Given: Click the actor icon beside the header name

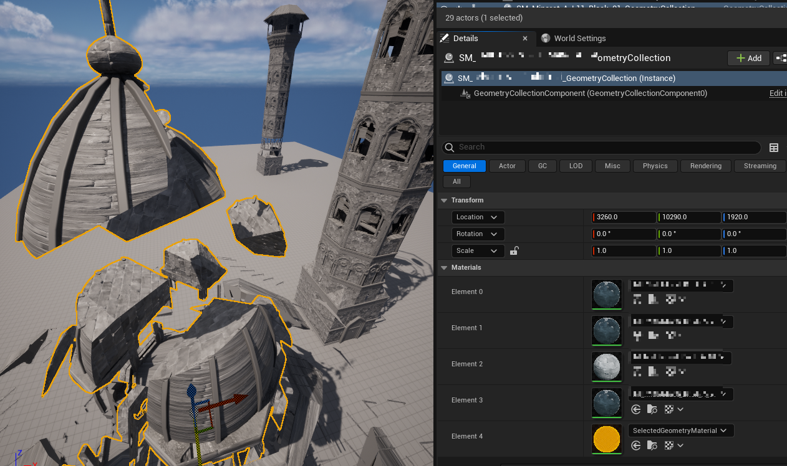Looking at the screenshot, I should coord(449,58).
